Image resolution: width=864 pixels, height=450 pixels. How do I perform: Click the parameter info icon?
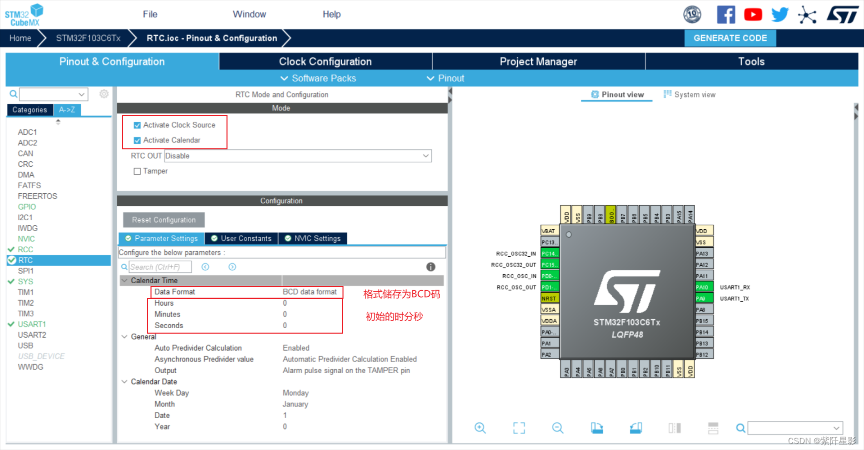[x=430, y=267]
